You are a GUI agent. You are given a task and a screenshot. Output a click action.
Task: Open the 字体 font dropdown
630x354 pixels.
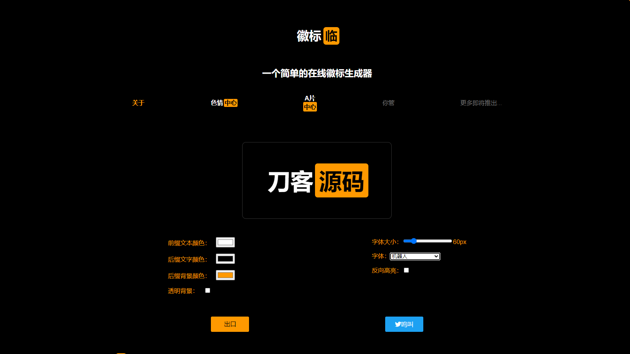coord(415,256)
